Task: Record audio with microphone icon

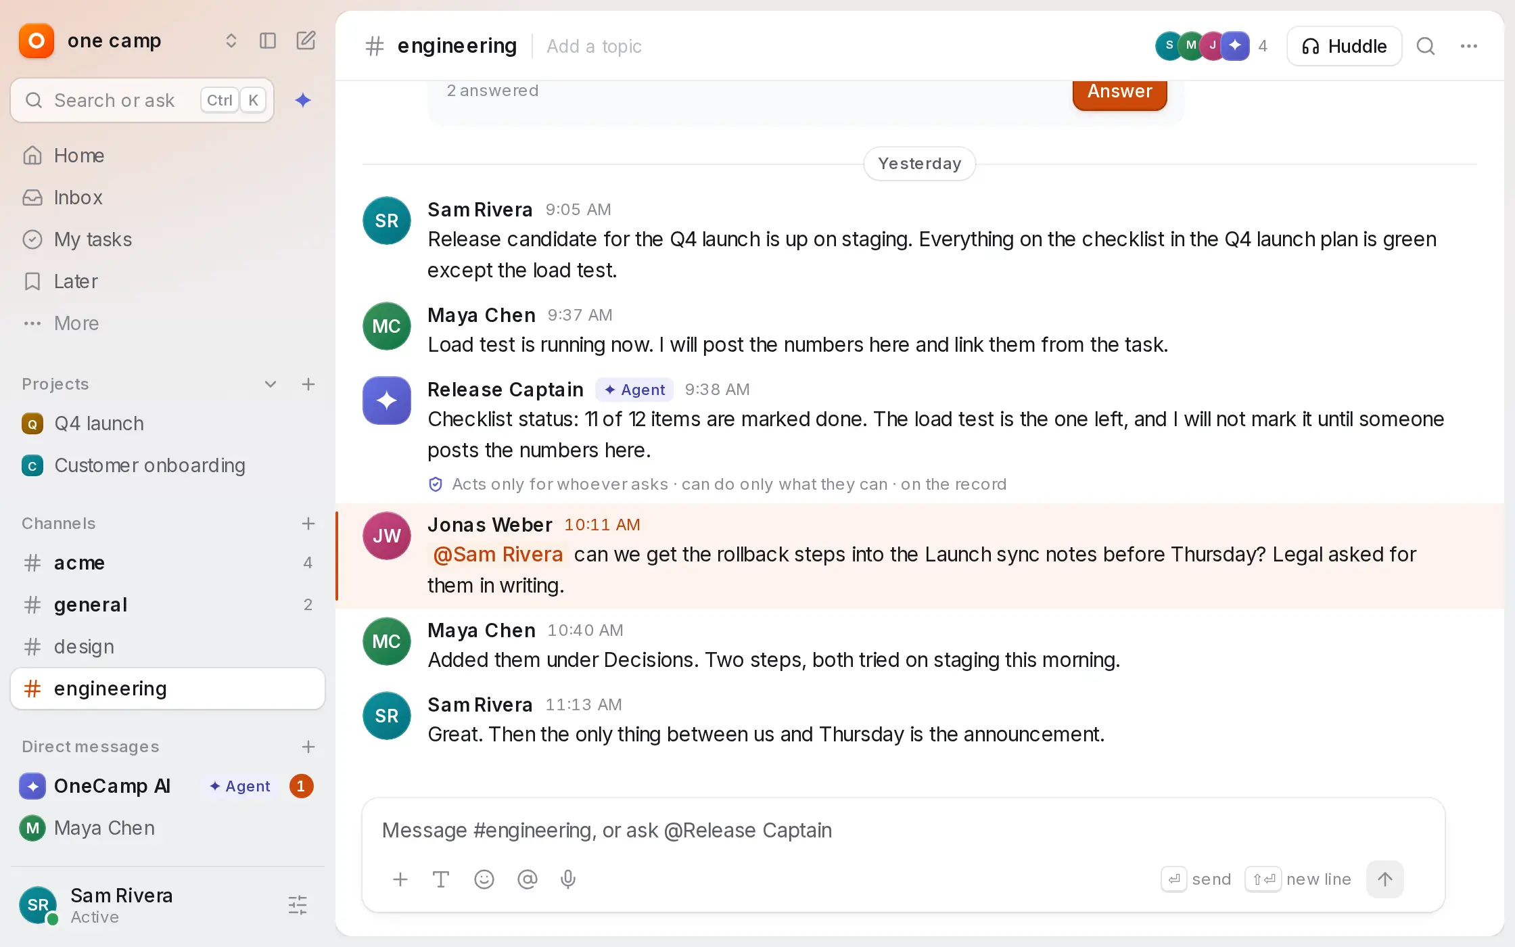Action: (568, 879)
